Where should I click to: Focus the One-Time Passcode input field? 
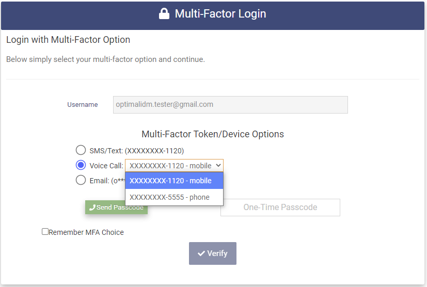click(x=280, y=208)
